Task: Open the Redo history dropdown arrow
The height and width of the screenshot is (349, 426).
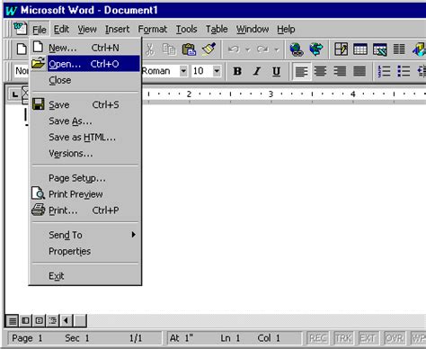Action: 277,49
